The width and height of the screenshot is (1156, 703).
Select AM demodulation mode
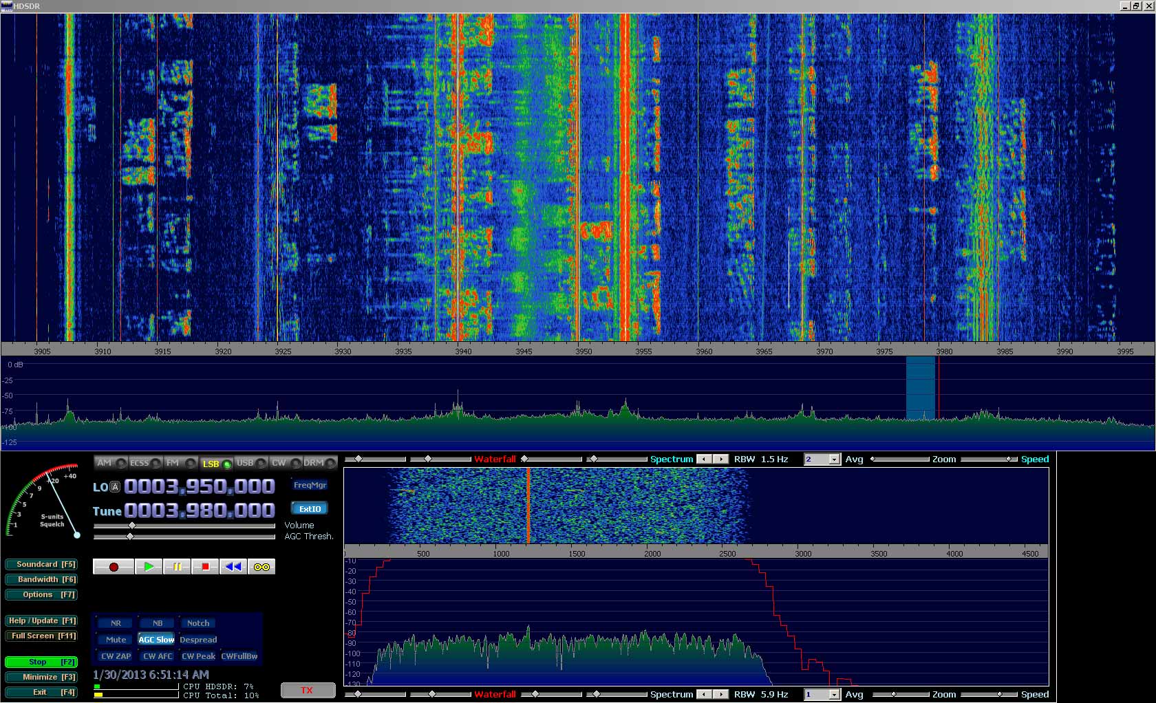point(111,463)
